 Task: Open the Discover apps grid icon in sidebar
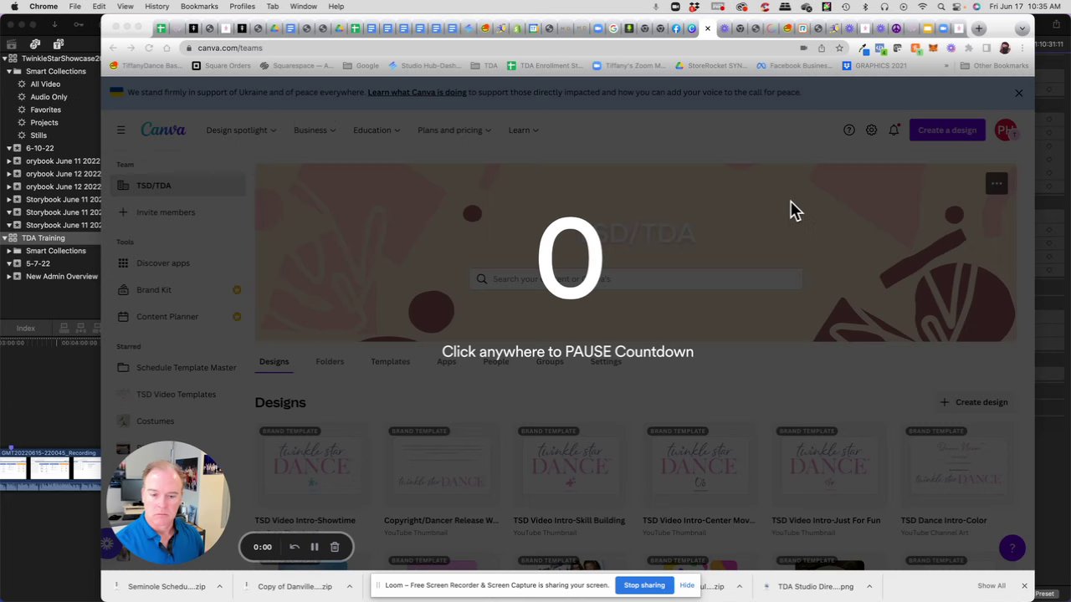(x=123, y=263)
